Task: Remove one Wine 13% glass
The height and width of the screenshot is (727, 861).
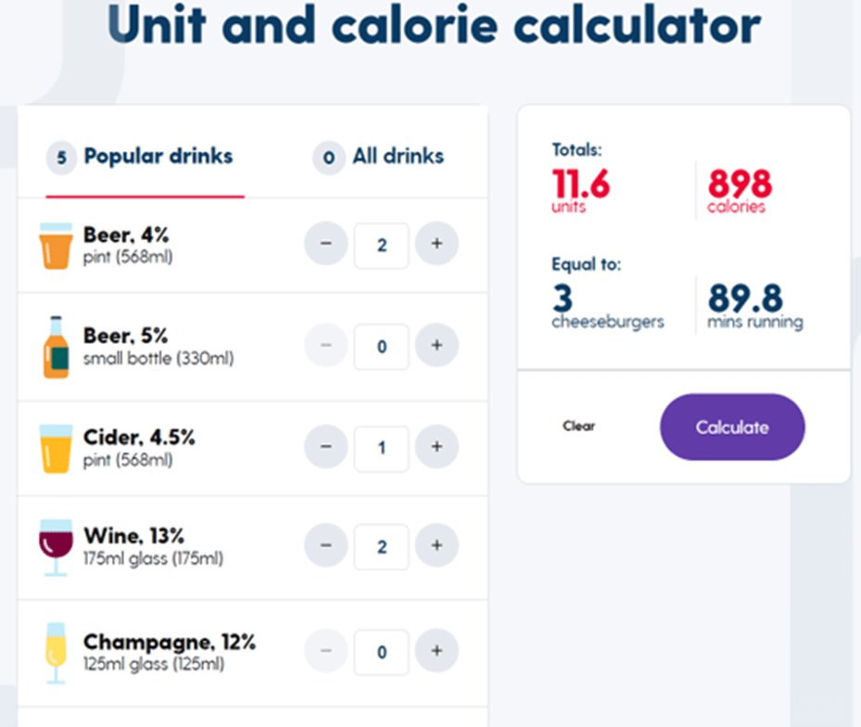Action: click(x=326, y=545)
